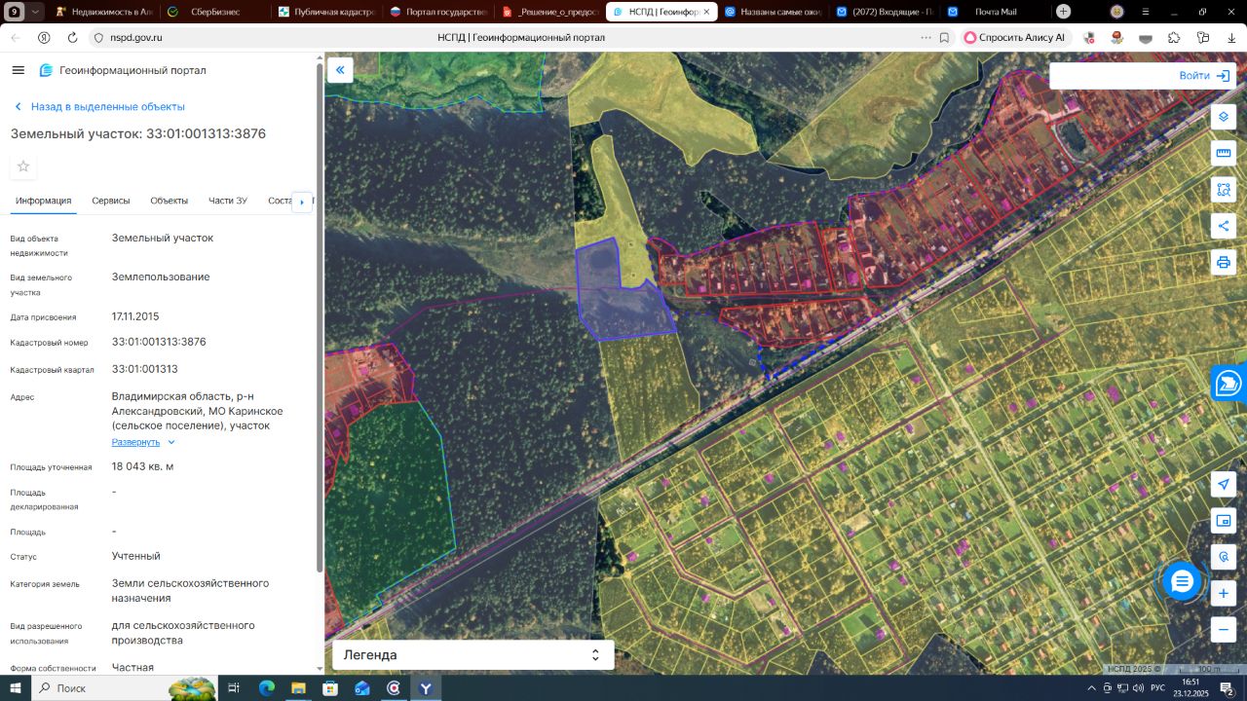Viewport: 1247px width, 701px height.
Task: Toggle the overview mini-map button
Action: click(1224, 521)
